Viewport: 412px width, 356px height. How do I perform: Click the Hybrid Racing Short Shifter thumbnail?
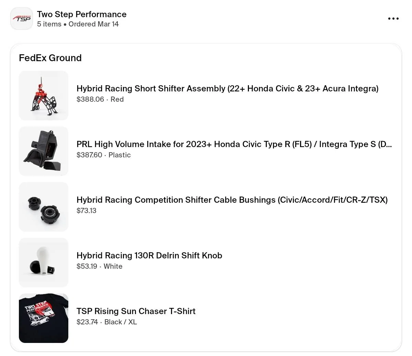(x=43, y=95)
